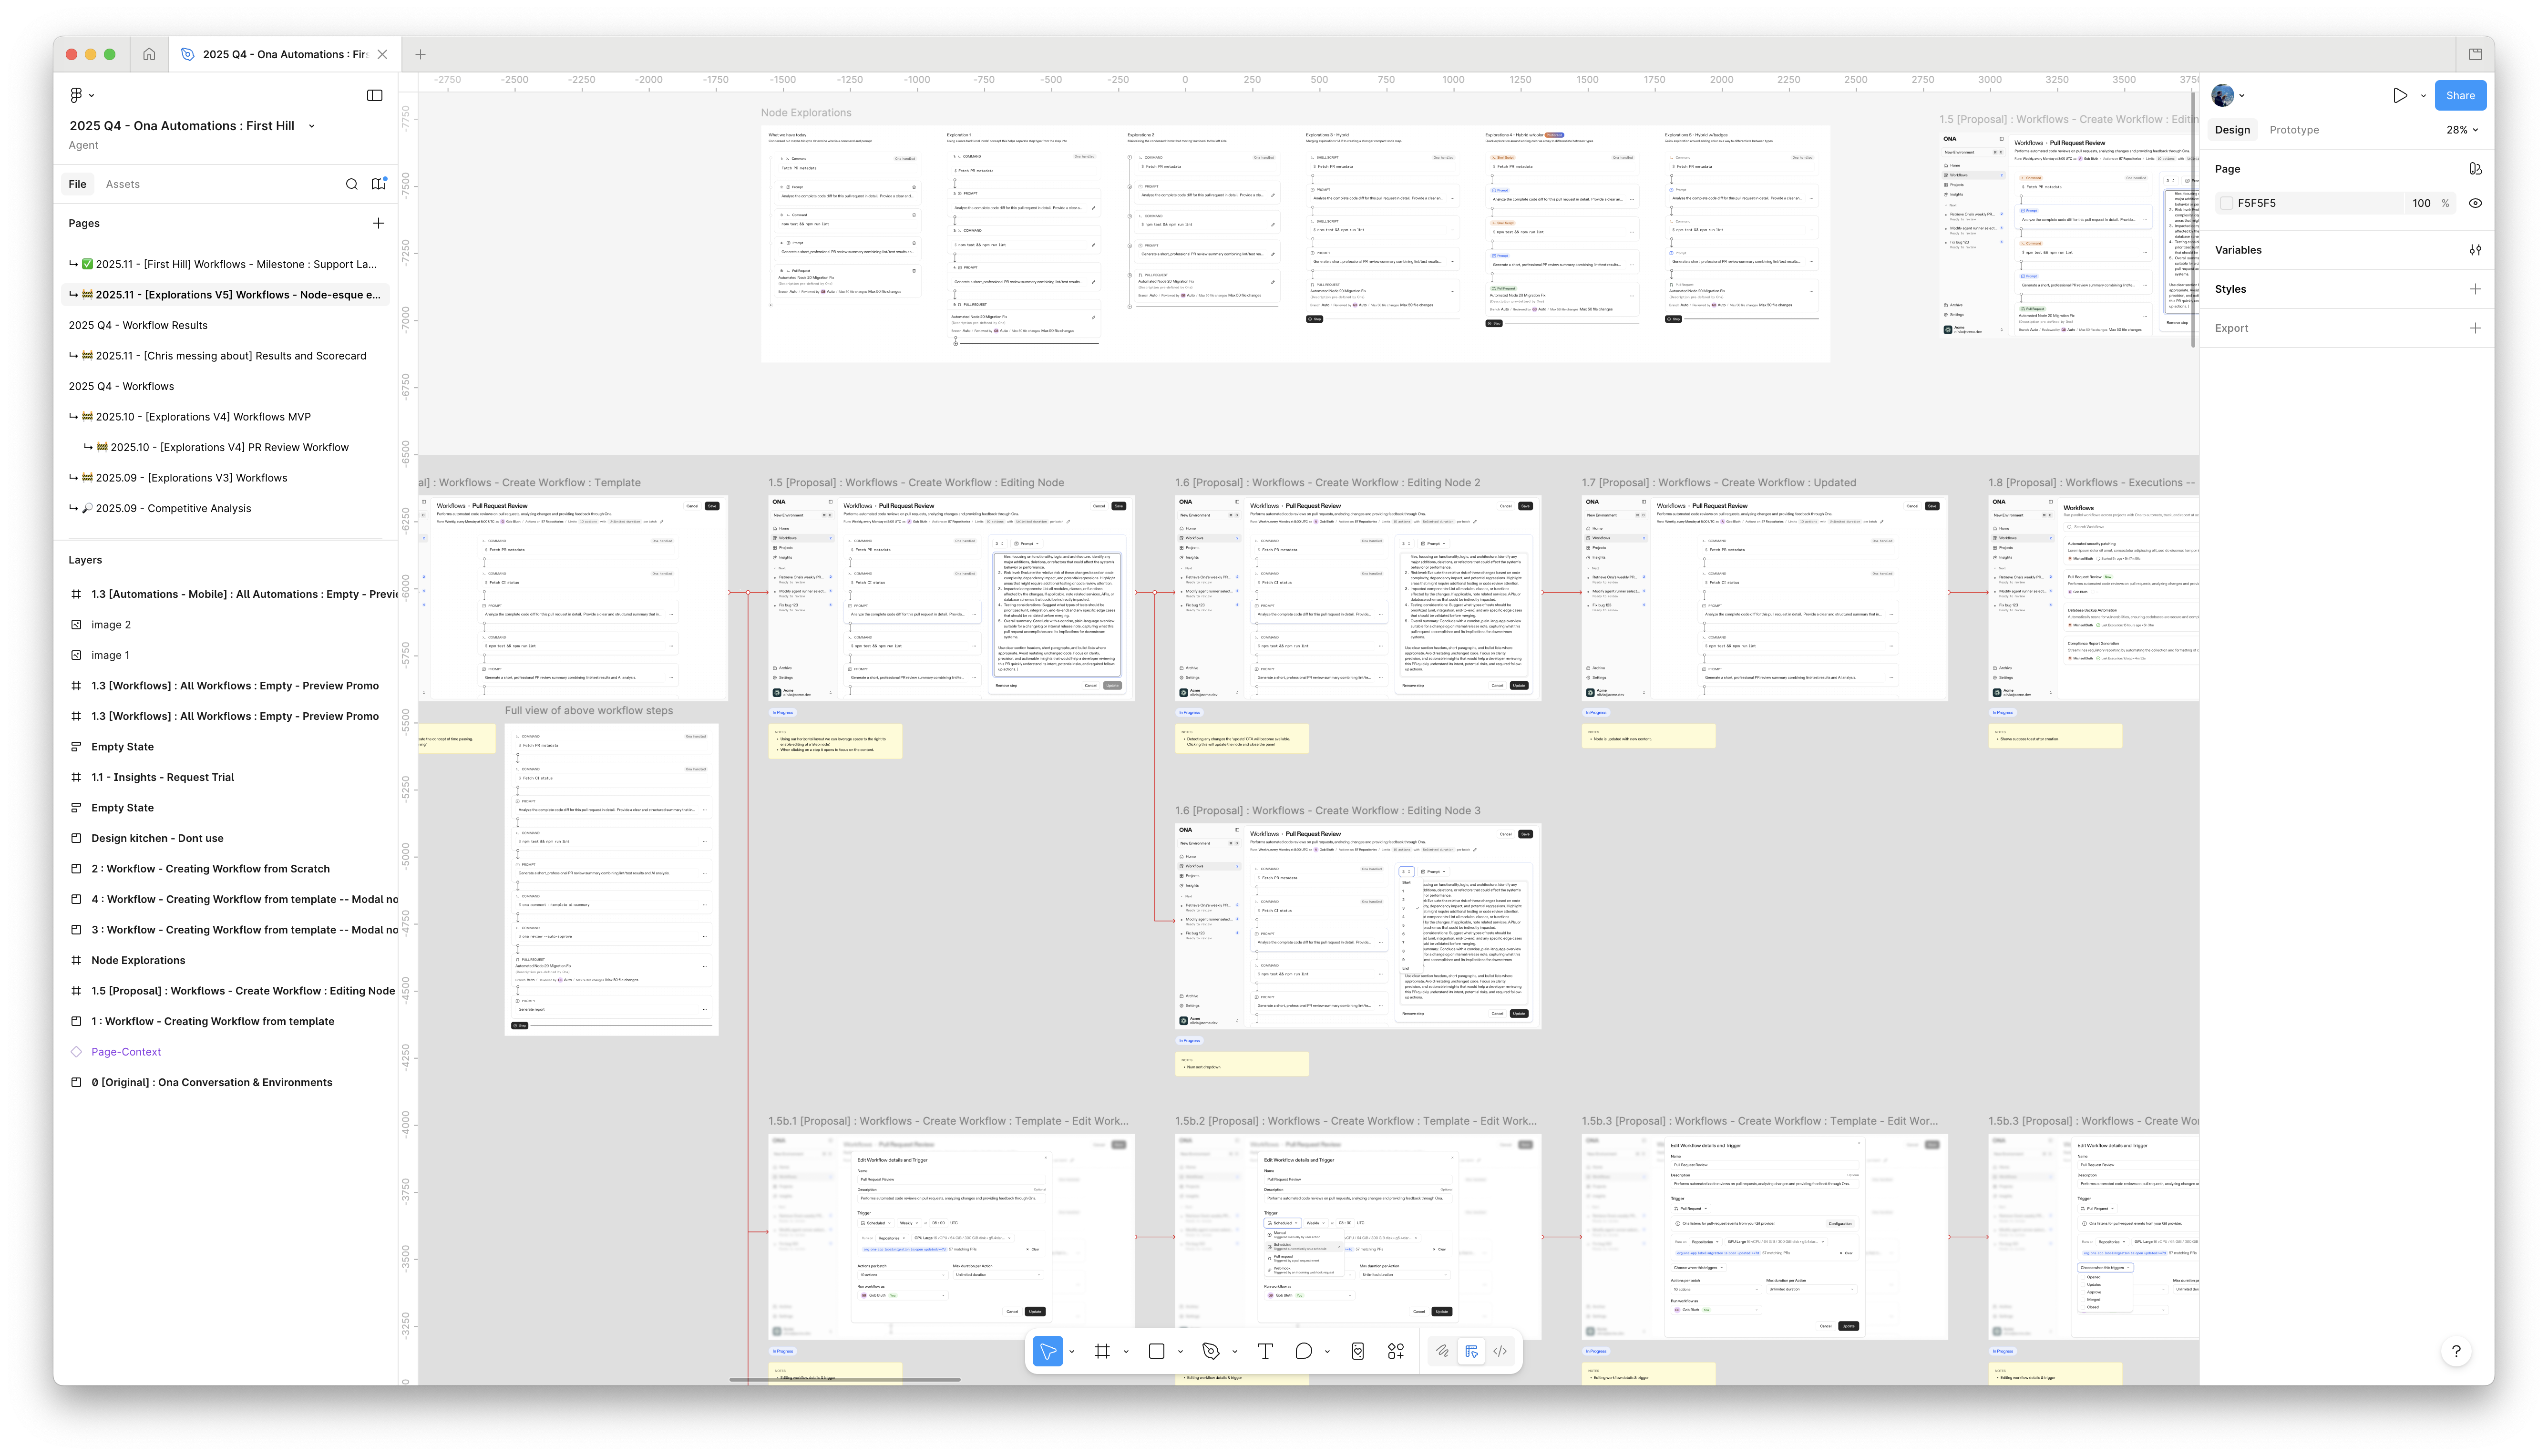Viewport: 2548px width, 1456px height.
Task: Select the Pen tool
Action: (1211, 1351)
